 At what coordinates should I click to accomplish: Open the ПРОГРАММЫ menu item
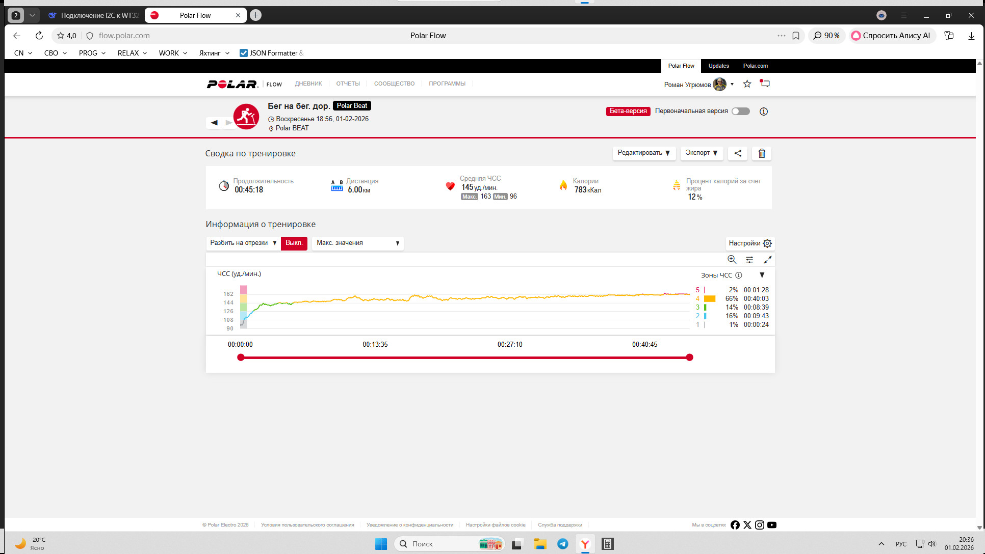coord(447,84)
